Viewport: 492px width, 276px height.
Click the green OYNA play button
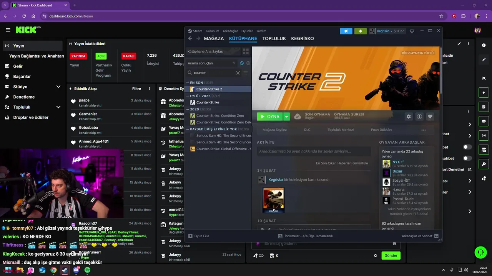(x=270, y=117)
